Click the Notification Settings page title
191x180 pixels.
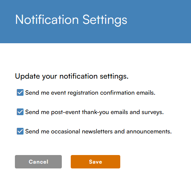(71, 20)
